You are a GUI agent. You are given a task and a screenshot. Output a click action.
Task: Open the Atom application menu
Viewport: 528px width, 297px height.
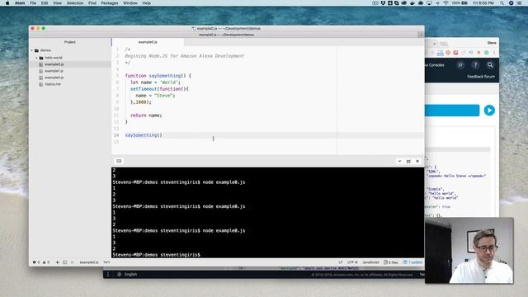point(20,3)
